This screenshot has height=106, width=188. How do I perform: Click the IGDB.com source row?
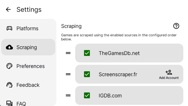(129, 95)
